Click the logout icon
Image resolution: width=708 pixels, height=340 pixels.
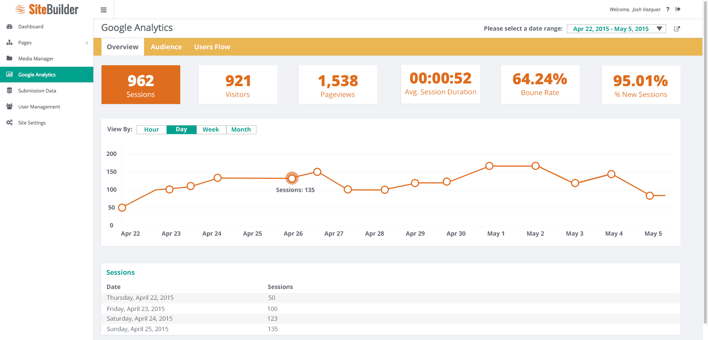678,9
